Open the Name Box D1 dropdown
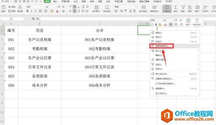 tap(24, 19)
